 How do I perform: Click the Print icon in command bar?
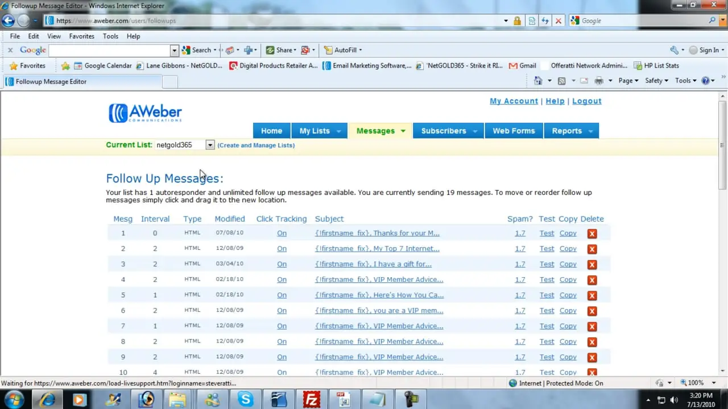tap(599, 81)
